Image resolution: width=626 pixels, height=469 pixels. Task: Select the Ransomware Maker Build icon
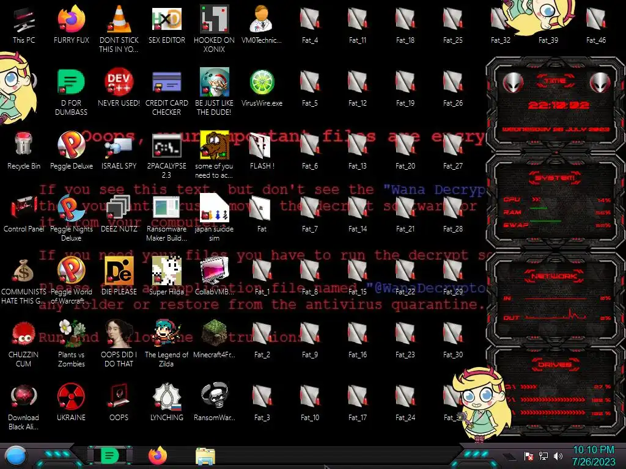pyautogui.click(x=167, y=218)
